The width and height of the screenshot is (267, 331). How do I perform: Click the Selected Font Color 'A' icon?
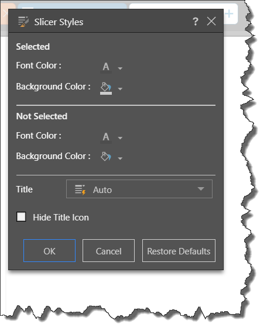tap(106, 67)
